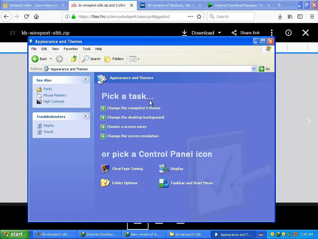Switch to Notepad online browser tab
This screenshot has width=318, height=239.
[x=34, y=5]
